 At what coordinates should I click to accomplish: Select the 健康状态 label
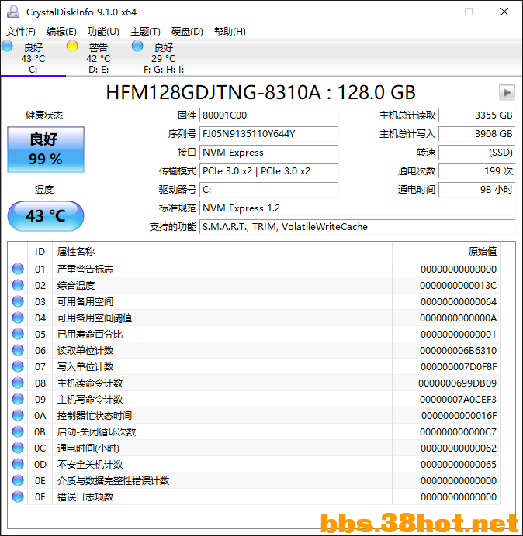[44, 115]
